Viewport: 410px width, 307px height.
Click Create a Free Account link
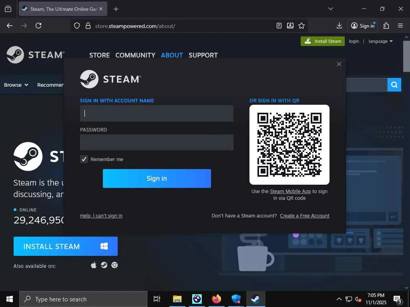305,215
